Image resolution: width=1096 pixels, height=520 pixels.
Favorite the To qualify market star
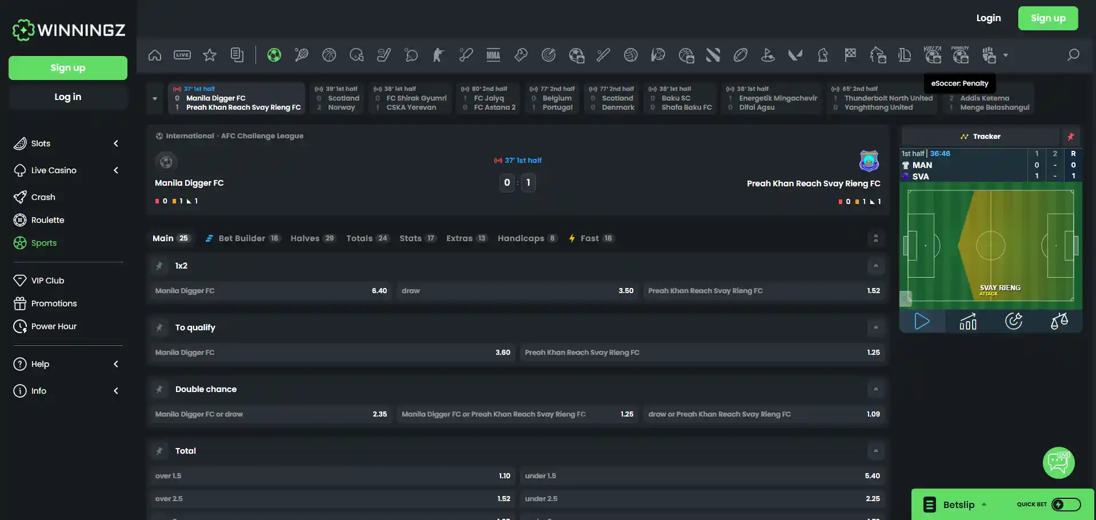click(x=159, y=327)
